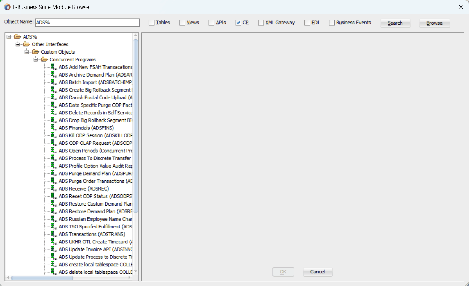Viewport: 469px width, 286px height.
Task: Close the E-Business Suite Module Browser dialog
Action: point(461,7)
